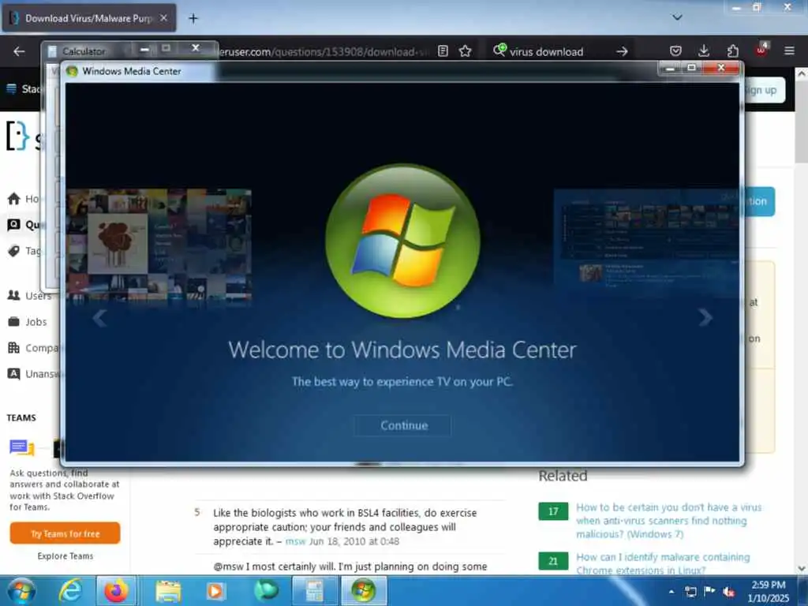This screenshot has height=606, width=808.
Task: Click Windows Media Center taskbar button
Action: pyautogui.click(x=363, y=591)
